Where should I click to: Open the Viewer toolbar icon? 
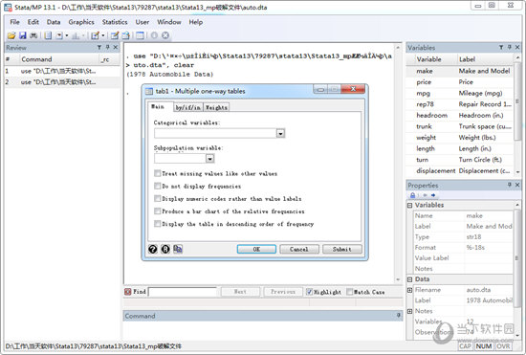pos(59,35)
